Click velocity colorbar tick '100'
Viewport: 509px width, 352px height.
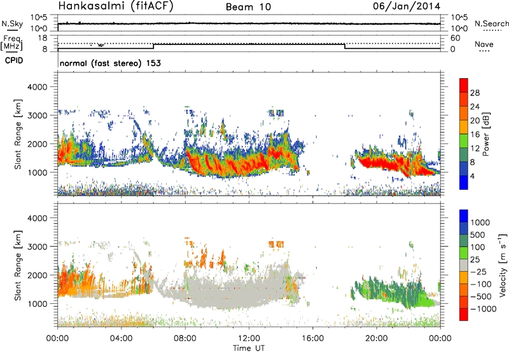click(x=478, y=247)
